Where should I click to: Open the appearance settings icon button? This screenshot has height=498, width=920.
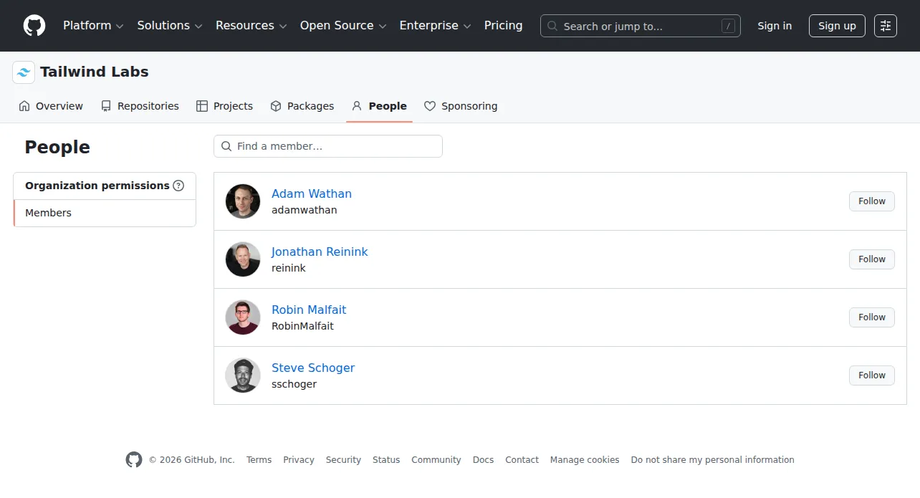coord(886,26)
